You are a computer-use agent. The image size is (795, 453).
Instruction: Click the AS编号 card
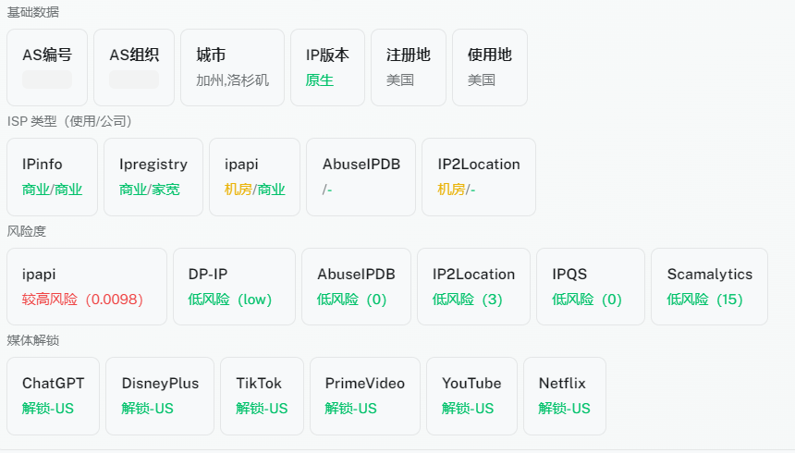point(47,67)
